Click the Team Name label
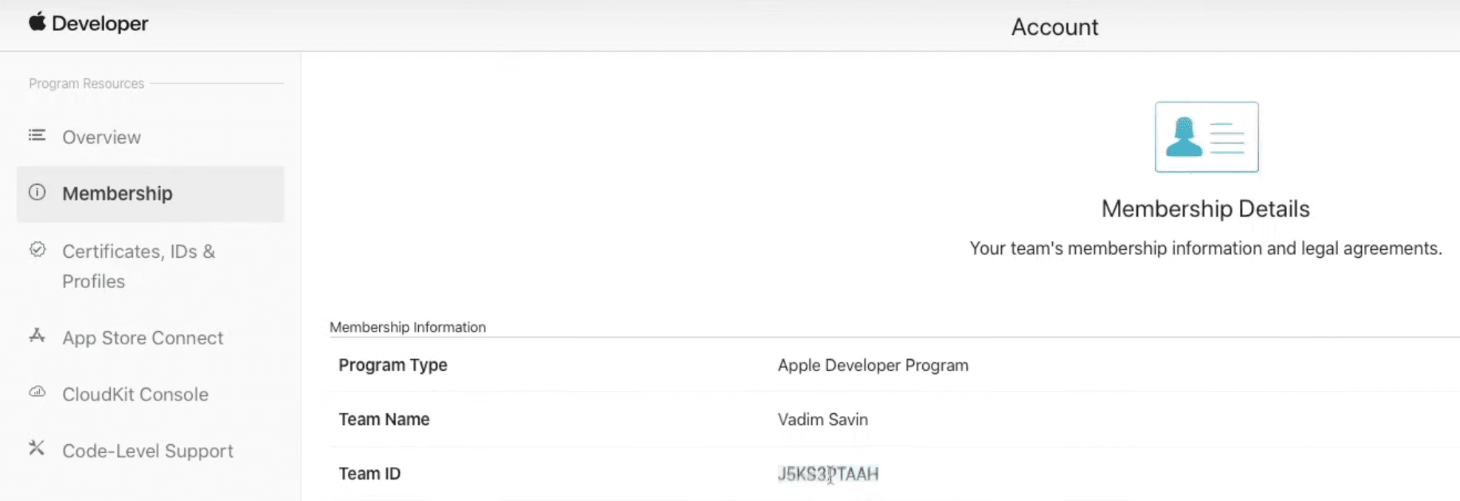Screen dimensions: 1460x501 coord(384,419)
